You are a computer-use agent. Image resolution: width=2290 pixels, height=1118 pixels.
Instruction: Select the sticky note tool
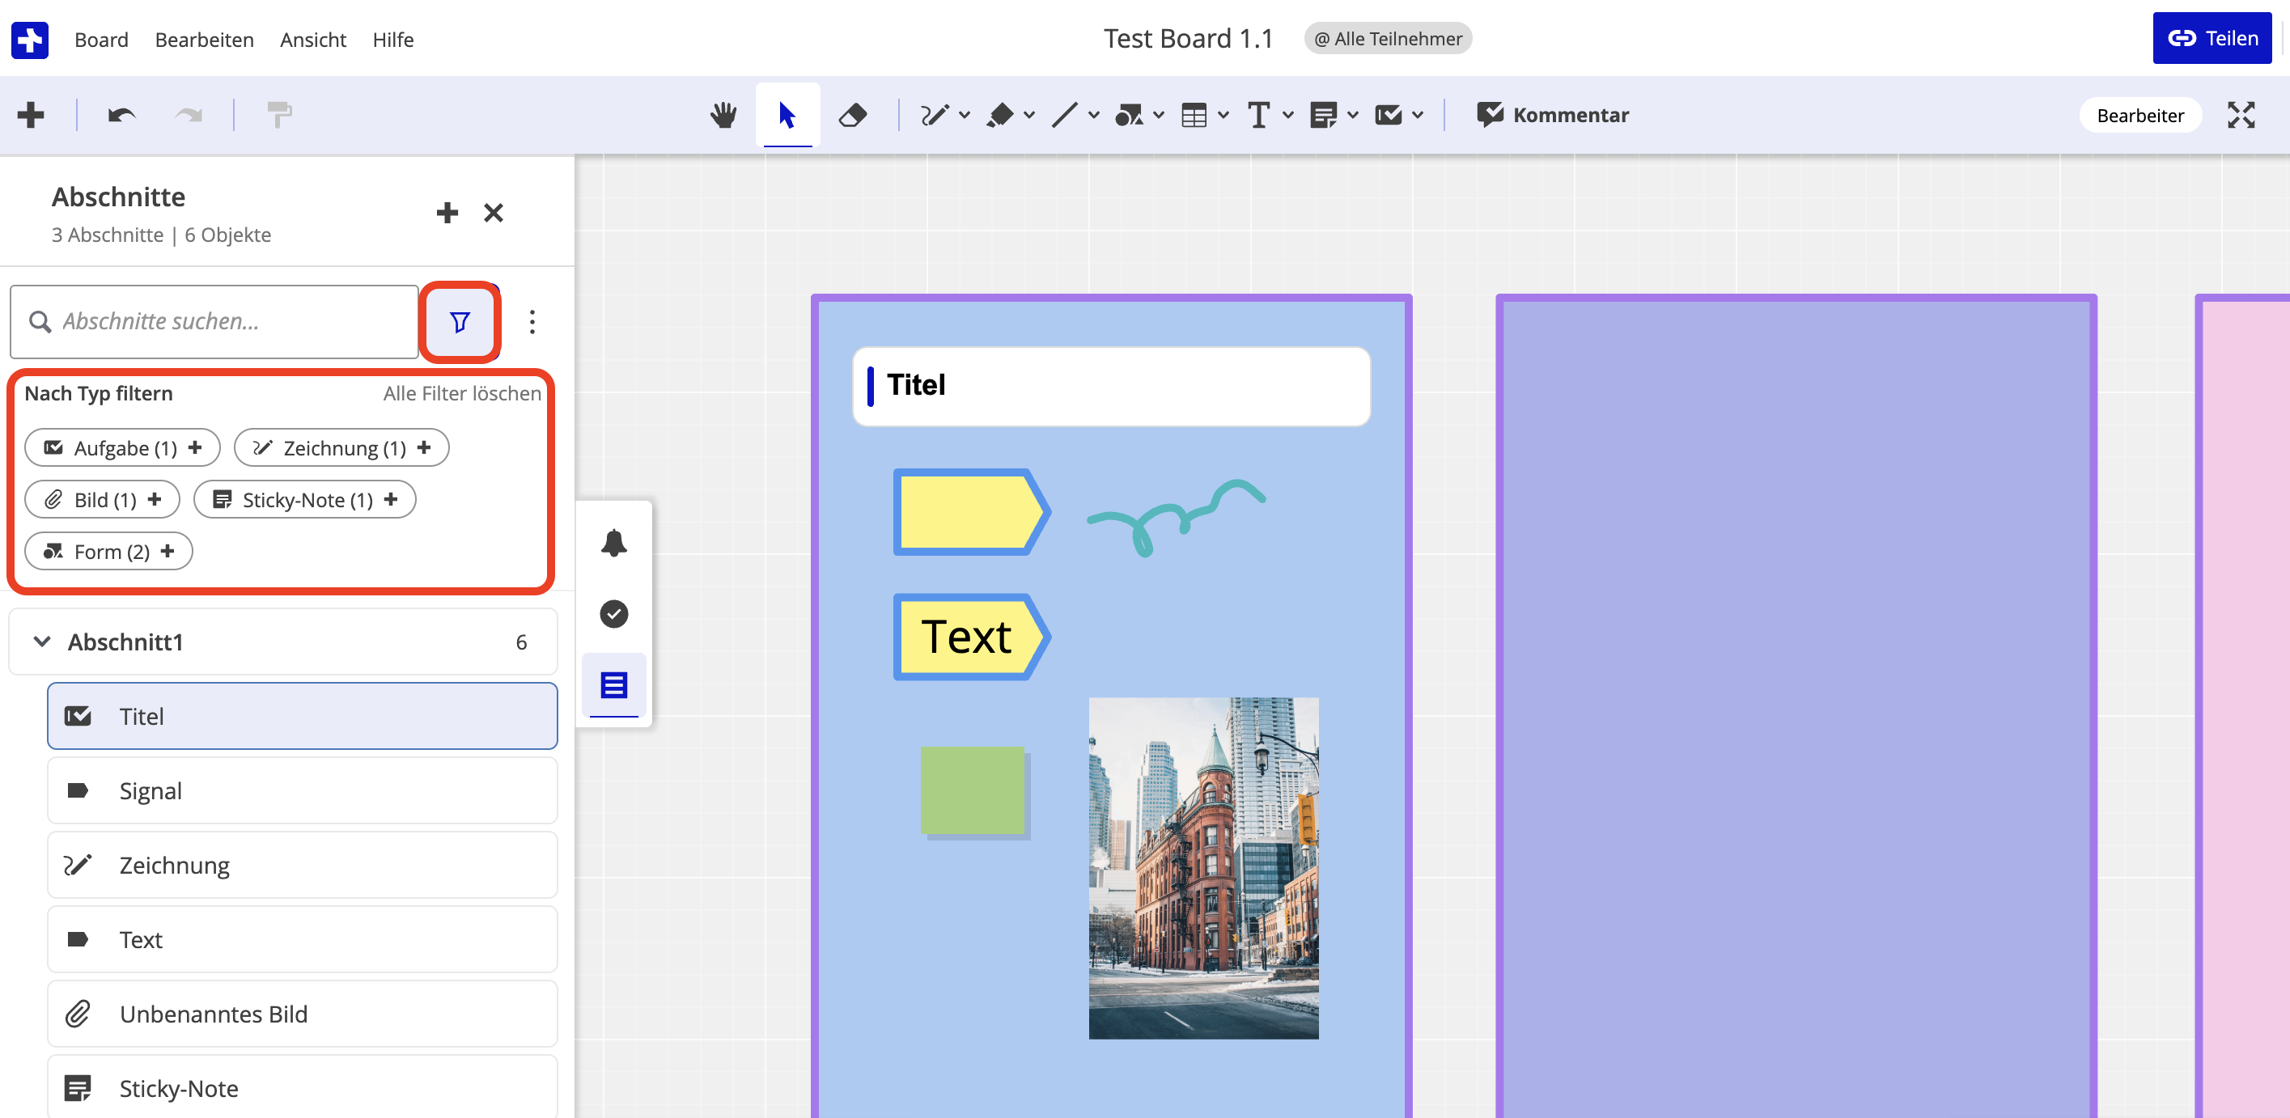pyautogui.click(x=1323, y=115)
